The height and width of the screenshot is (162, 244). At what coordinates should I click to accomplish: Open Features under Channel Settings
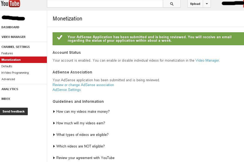[x=7, y=53]
